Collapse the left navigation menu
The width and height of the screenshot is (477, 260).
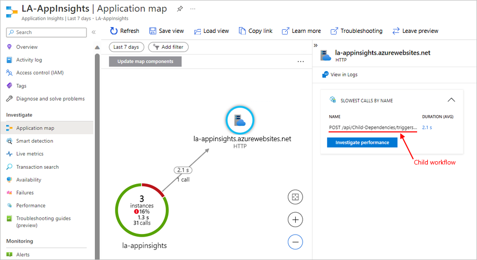[x=94, y=32]
